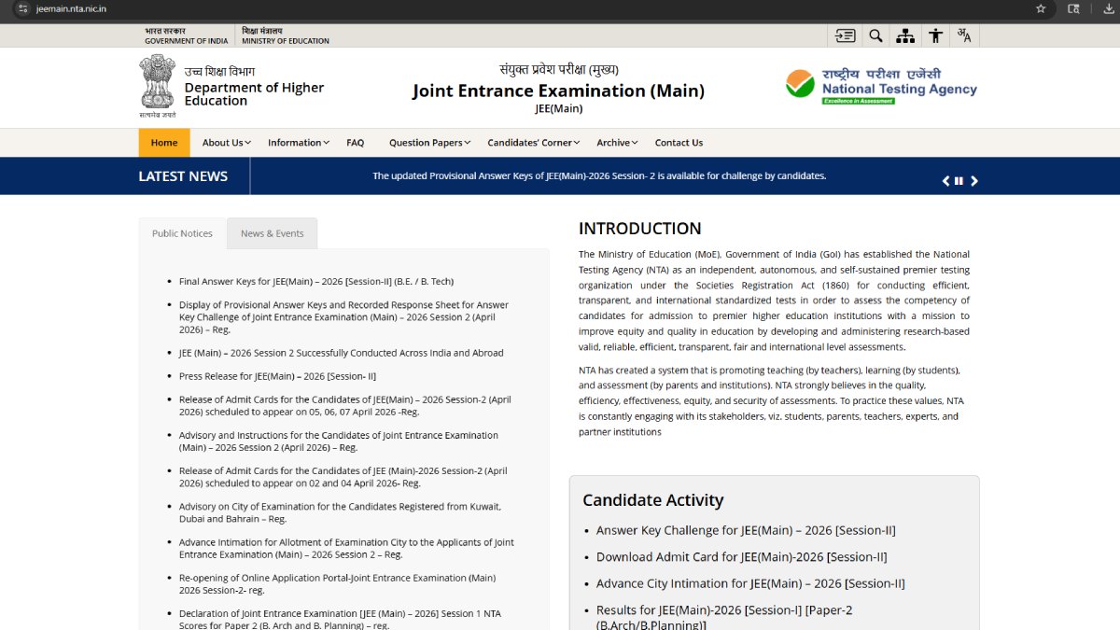Click the national emblem of India logo

tap(157, 84)
